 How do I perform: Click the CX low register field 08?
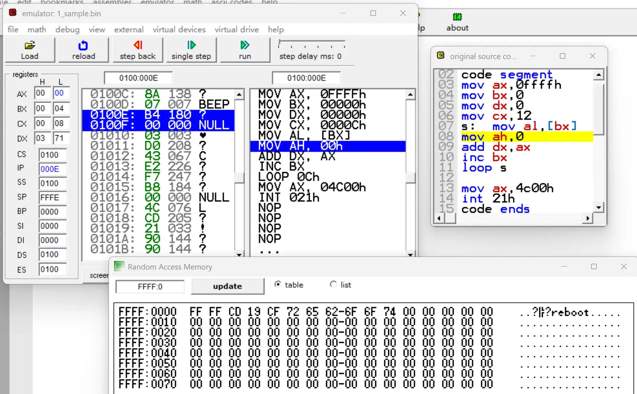61,123
